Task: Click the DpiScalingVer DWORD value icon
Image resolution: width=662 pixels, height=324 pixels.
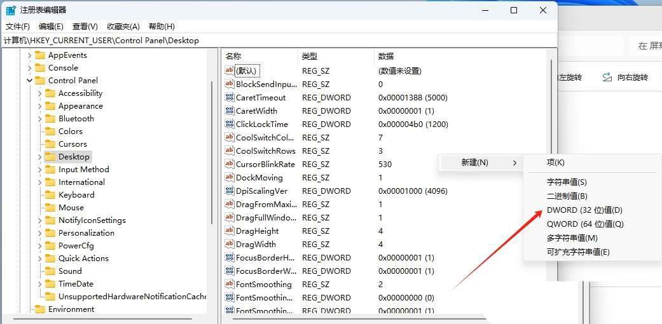Action: (229, 191)
